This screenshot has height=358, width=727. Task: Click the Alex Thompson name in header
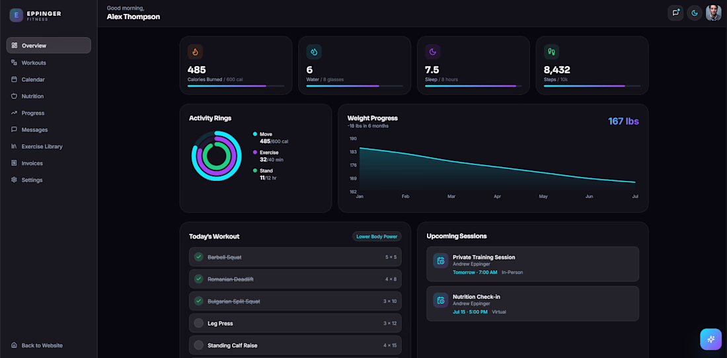click(134, 17)
